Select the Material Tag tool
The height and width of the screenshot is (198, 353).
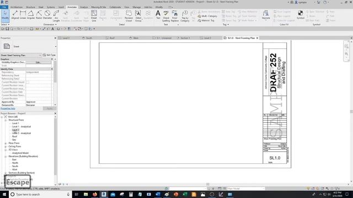click(x=206, y=20)
